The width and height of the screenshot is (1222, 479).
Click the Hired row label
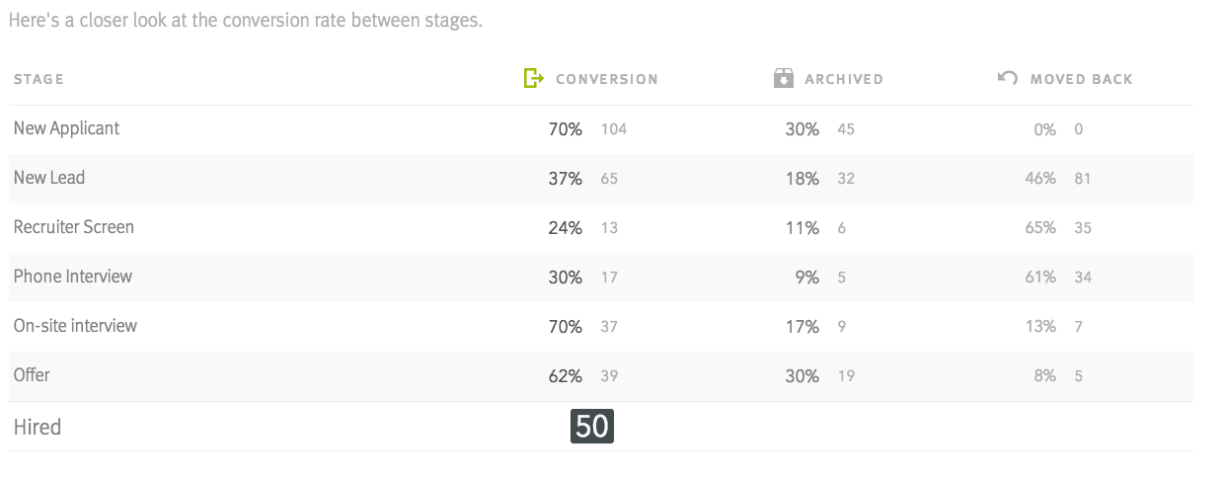click(x=38, y=427)
